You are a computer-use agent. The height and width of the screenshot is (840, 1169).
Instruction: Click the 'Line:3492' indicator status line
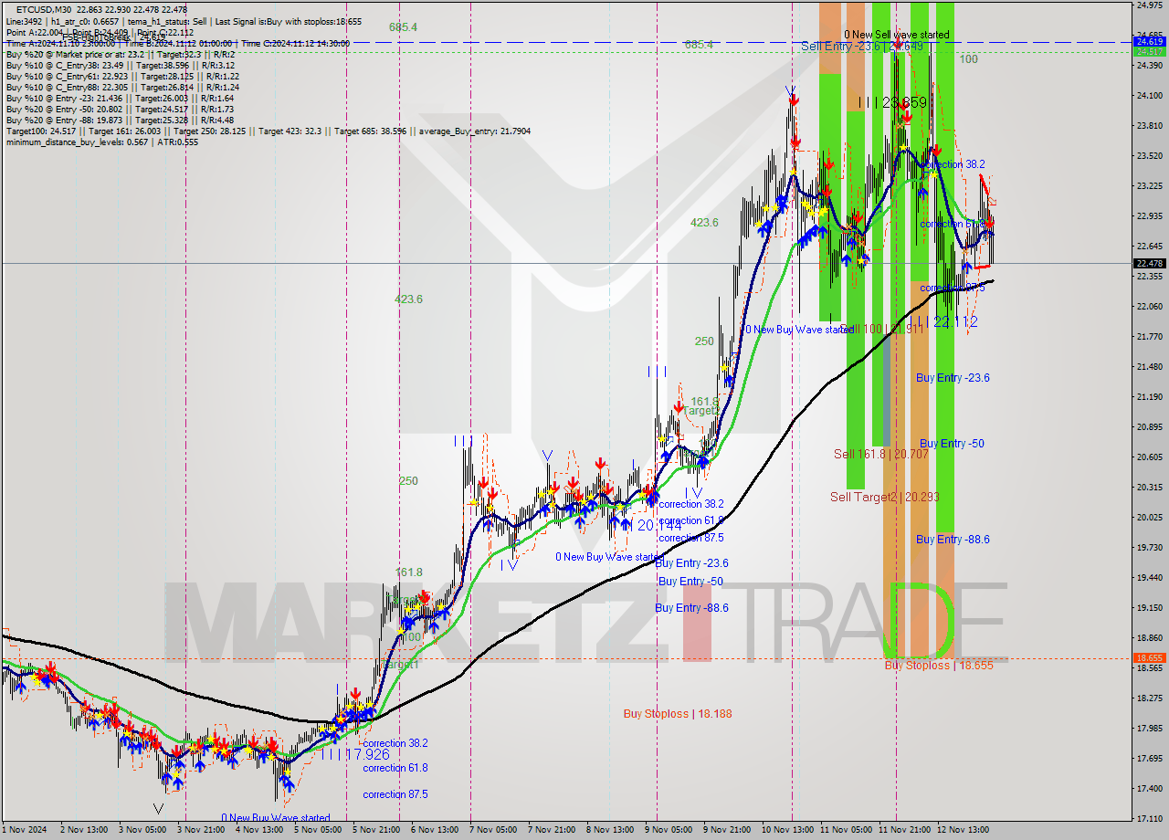[183, 21]
